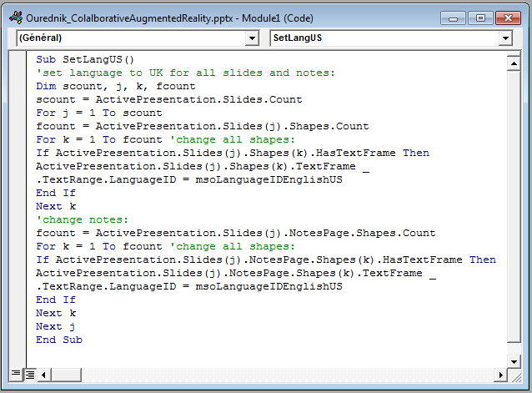Click the window resize grip corner

tap(516, 376)
